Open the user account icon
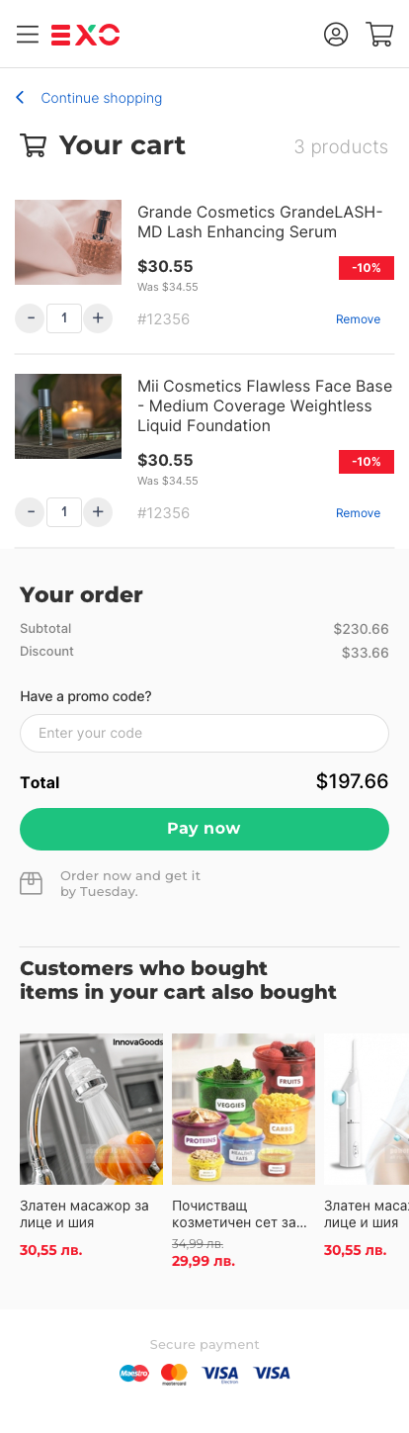409x1433 pixels. 336,35
